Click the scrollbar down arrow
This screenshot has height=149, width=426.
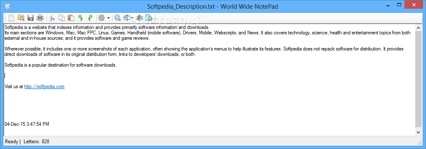coord(418,132)
